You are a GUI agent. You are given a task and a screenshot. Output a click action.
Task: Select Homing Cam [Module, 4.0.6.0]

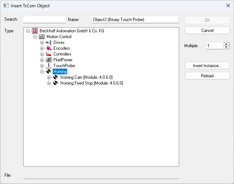tap(86, 77)
